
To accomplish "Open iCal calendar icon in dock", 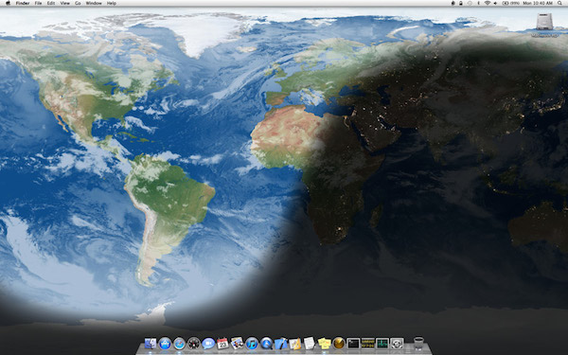I will click(x=222, y=343).
